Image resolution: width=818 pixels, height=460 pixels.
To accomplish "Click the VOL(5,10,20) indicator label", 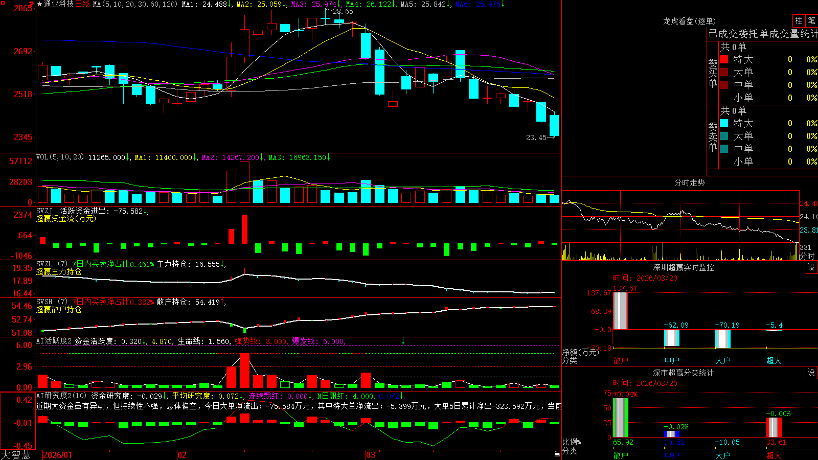I will [60, 157].
